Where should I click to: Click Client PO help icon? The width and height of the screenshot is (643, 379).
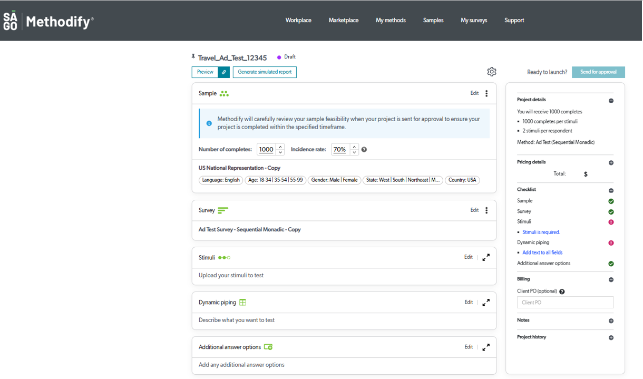[562, 291]
